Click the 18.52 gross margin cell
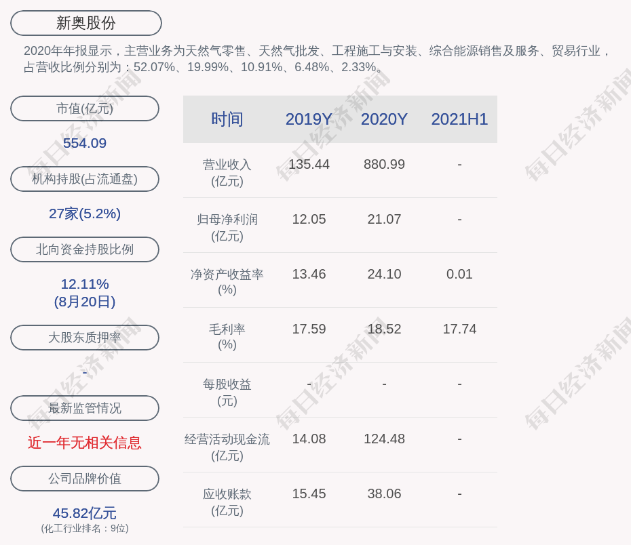Image resolution: width=631 pixels, height=545 pixels. tap(384, 329)
